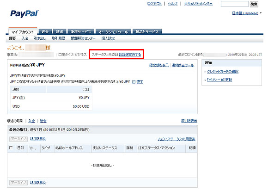Click the upper アーカイブ button
The height and width of the screenshot is (191, 268).
point(18,139)
